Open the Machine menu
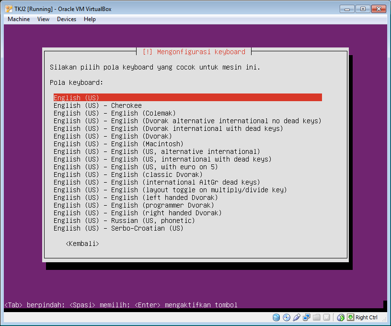 (18, 19)
